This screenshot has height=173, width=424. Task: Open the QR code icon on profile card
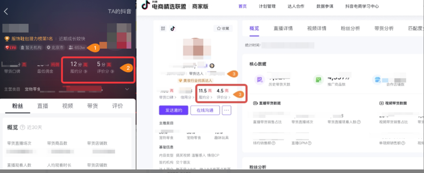[163, 28]
